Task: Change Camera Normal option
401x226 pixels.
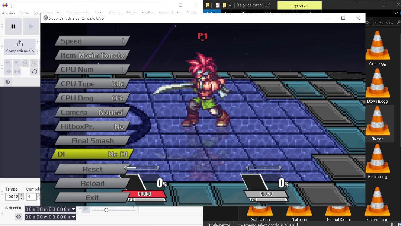Action: click(92, 112)
